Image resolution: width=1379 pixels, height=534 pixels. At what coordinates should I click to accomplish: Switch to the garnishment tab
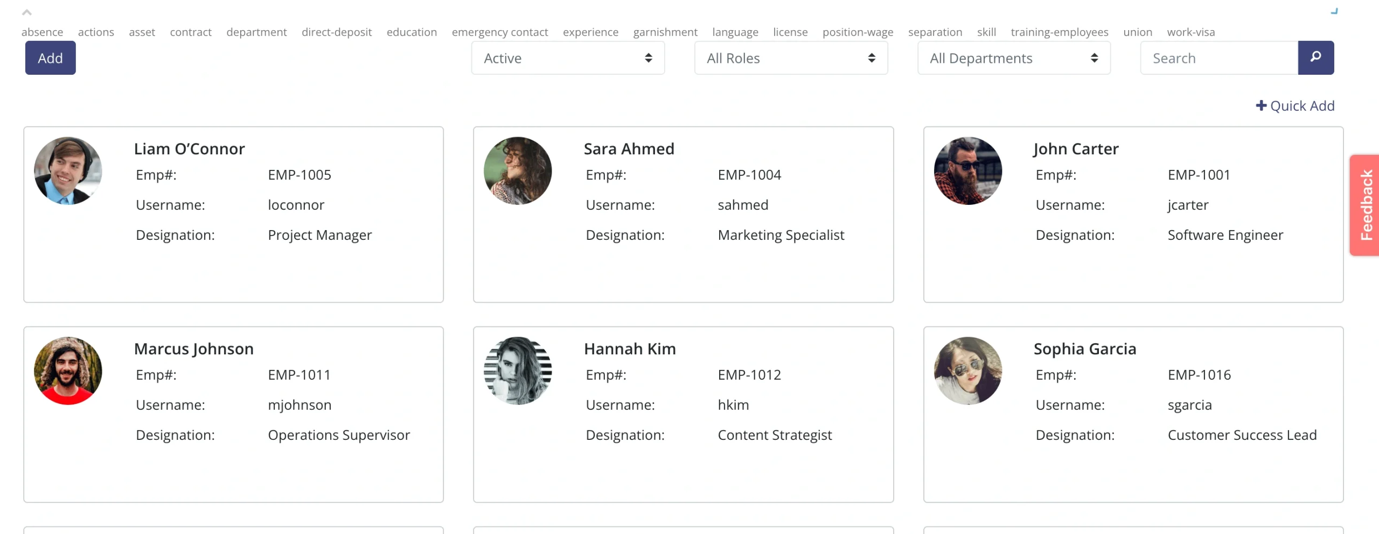[x=666, y=32]
